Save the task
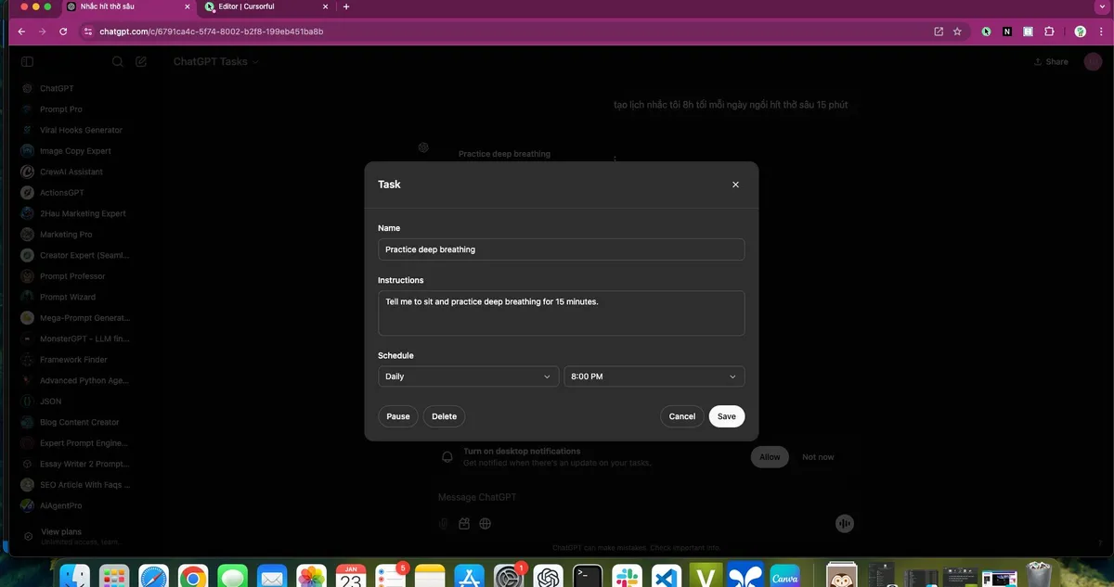Screen dimensions: 1114x587 point(726,416)
